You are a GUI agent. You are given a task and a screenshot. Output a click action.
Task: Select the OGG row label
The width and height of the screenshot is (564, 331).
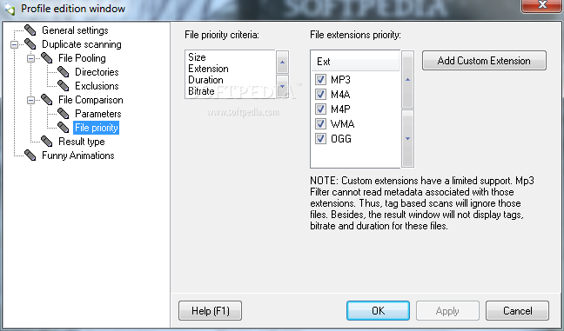(x=341, y=139)
